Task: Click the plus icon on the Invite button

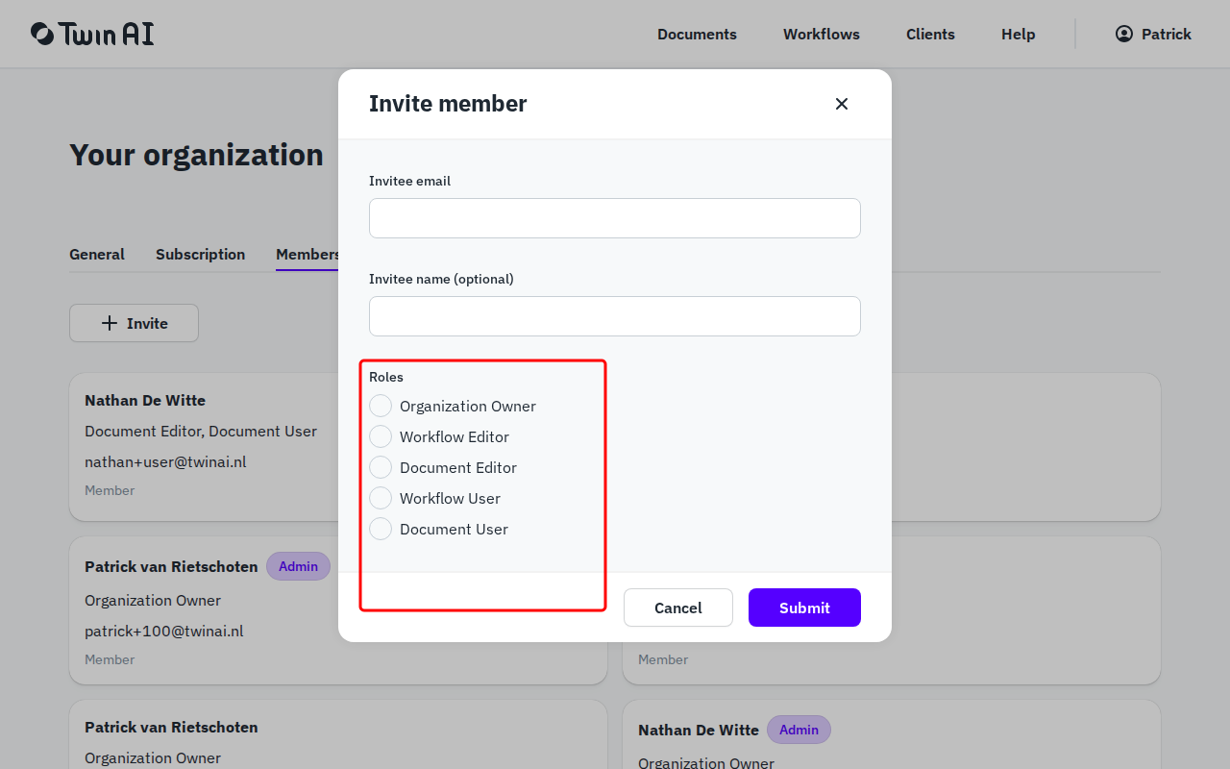Action: 110,323
